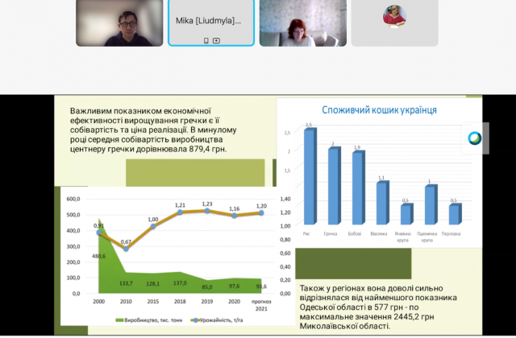Click the Webex floating panel icon

tap(475, 138)
